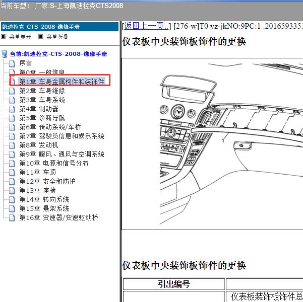Image resolution: width=303 pixels, height=302 pixels.
Task: Open 第7章 驾驶员信息和娱乐系统 chapter
Action: click(x=62, y=136)
